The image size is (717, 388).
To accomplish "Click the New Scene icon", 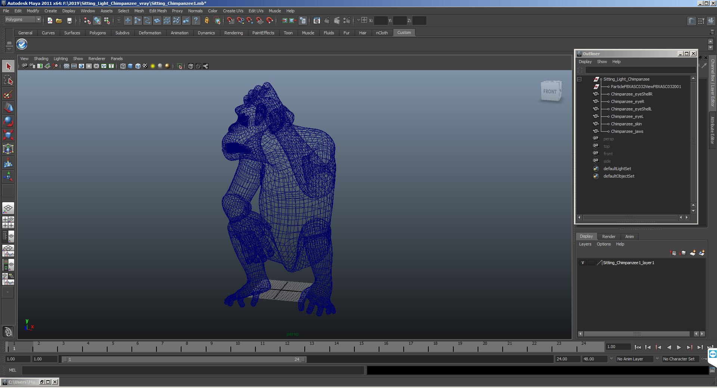I will point(50,21).
